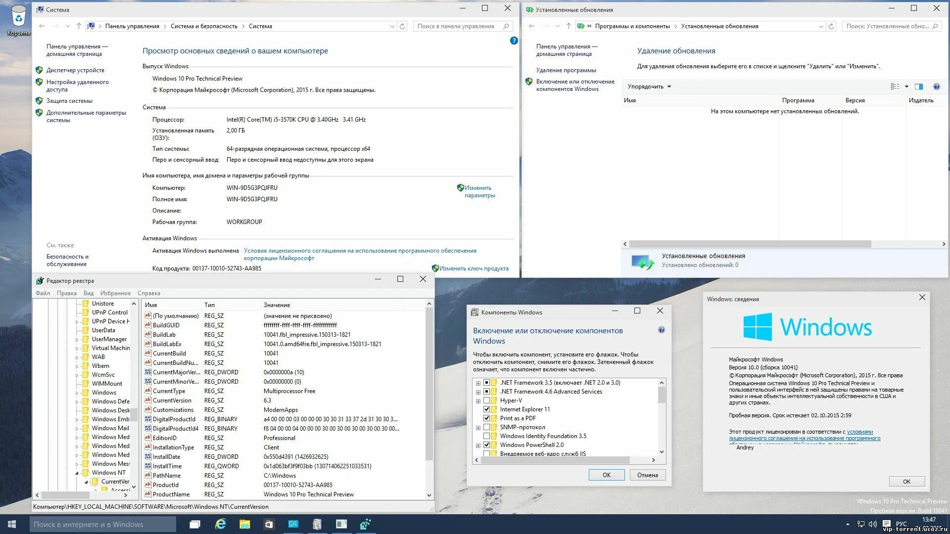Click search icon in Installed Updates window
The width and height of the screenshot is (950, 534).
[x=935, y=26]
